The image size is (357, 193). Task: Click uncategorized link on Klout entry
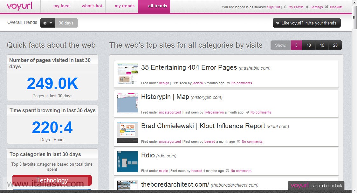point(170,141)
